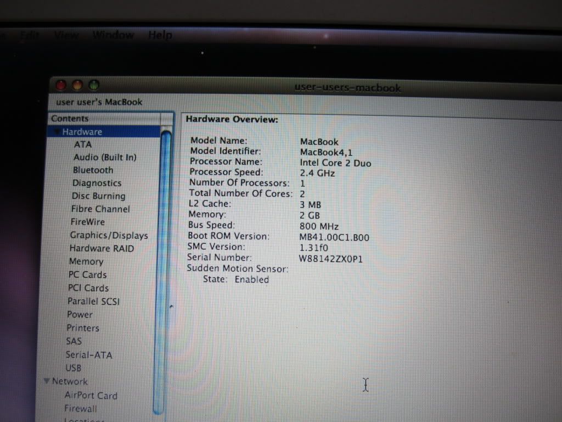This screenshot has width=562, height=422.
Task: Click the Total Number Of Cores label
Action: (240, 193)
